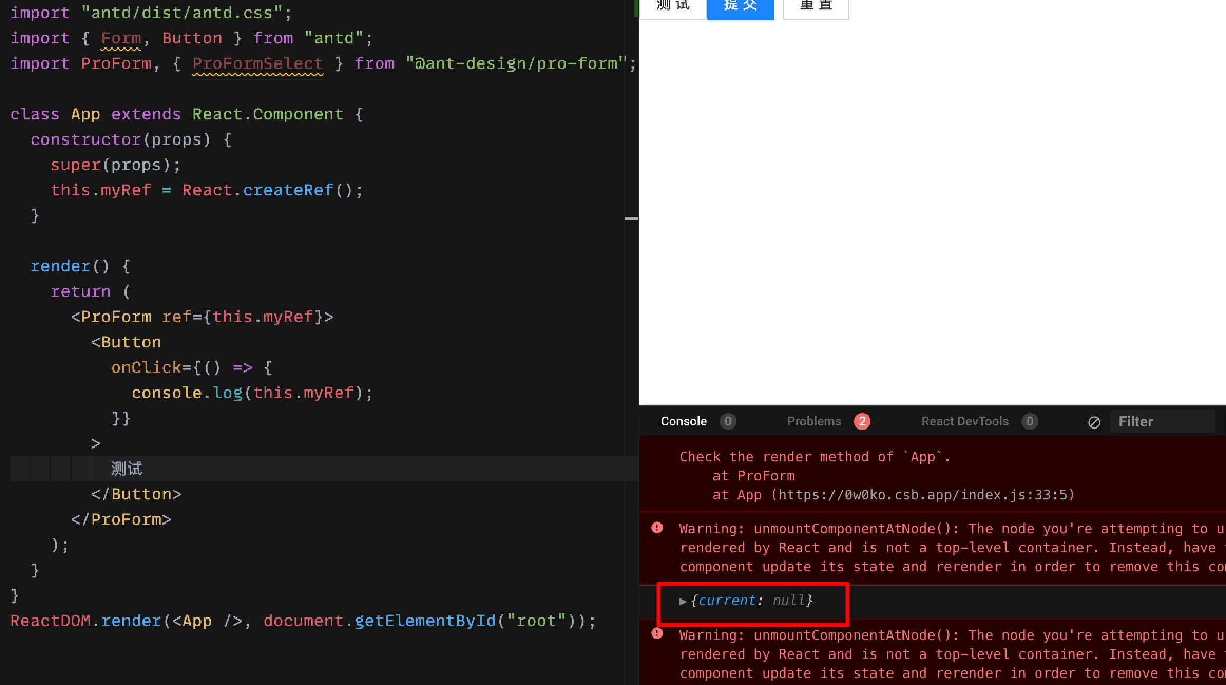Image resolution: width=1226 pixels, height=685 pixels.
Task: Click the count badge next to React DevTools
Action: pos(1030,421)
